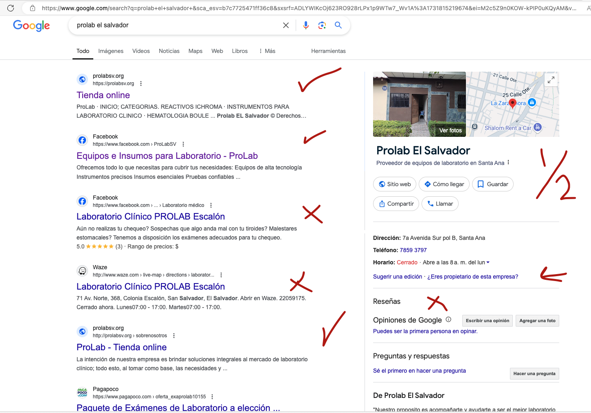The height and width of the screenshot is (413, 591).
Task: Click Shalom Rent a Car map icon
Action: 538,127
